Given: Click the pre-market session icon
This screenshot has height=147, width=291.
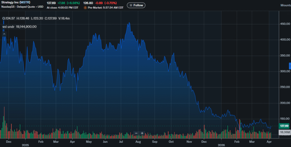Looking at the screenshot, I should coord(85,7).
